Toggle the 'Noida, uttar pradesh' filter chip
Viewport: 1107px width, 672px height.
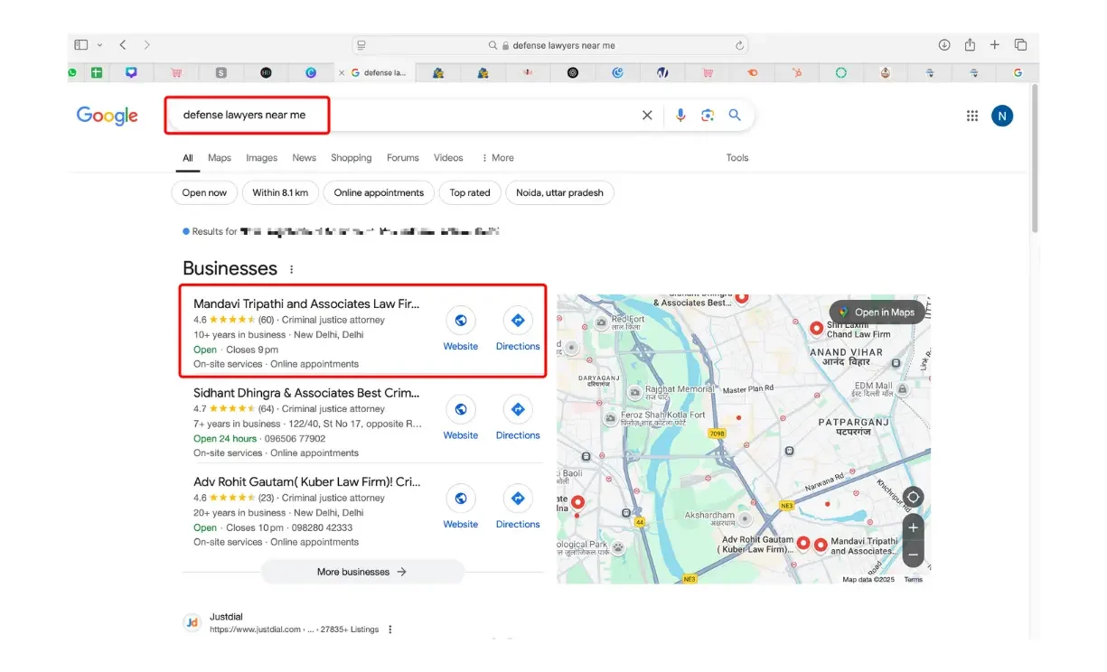pyautogui.click(x=560, y=192)
